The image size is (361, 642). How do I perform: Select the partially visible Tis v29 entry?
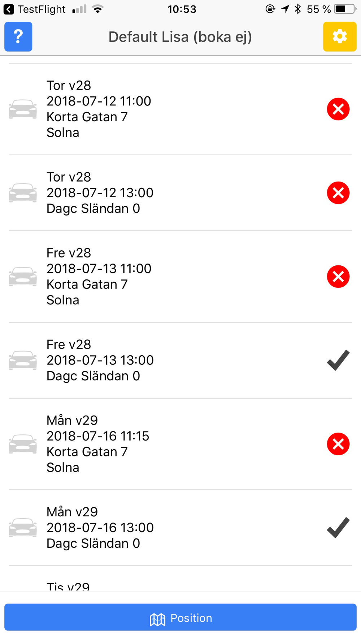(x=180, y=579)
